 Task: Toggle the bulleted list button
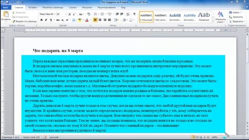pyautogui.click(x=95, y=14)
